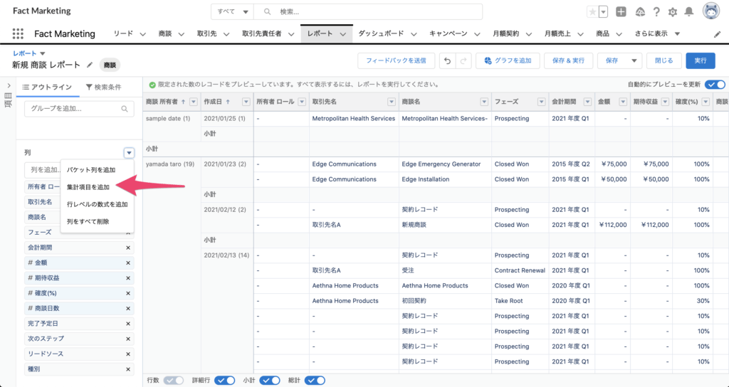729x387 pixels.
Task: Toggle the 小計 switch
Action: pyautogui.click(x=270, y=380)
